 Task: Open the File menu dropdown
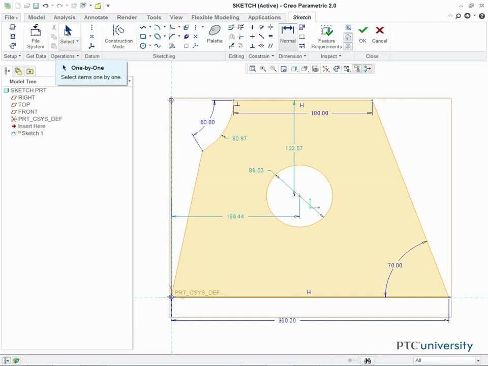[x=11, y=17]
